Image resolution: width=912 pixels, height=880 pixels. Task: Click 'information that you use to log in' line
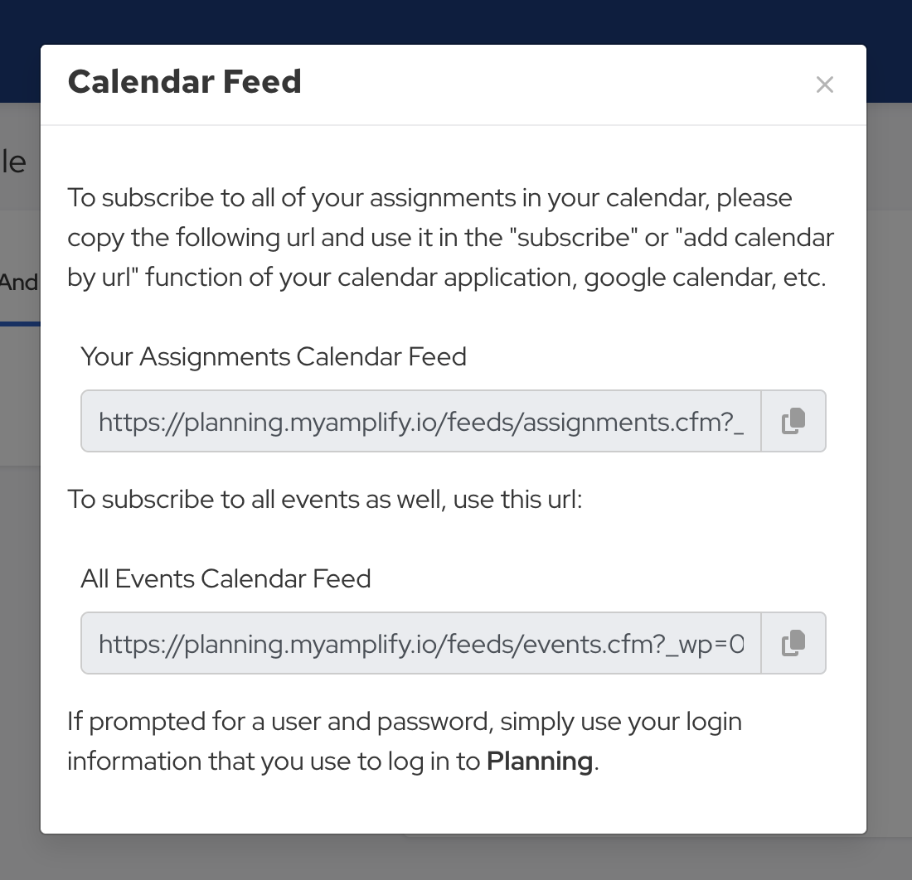coord(274,761)
